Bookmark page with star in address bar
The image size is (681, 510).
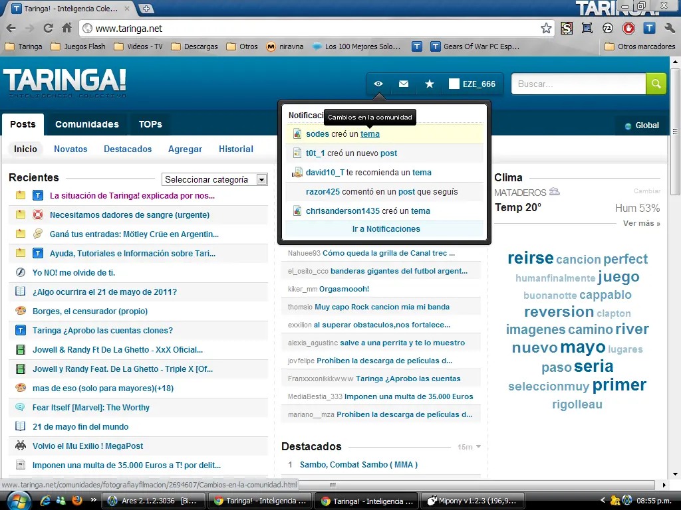tap(546, 29)
